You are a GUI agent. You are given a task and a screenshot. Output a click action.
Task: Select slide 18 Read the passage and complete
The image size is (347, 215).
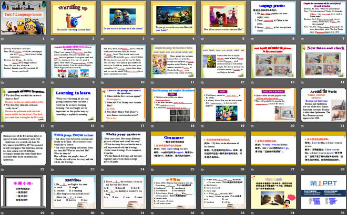point(173,105)
